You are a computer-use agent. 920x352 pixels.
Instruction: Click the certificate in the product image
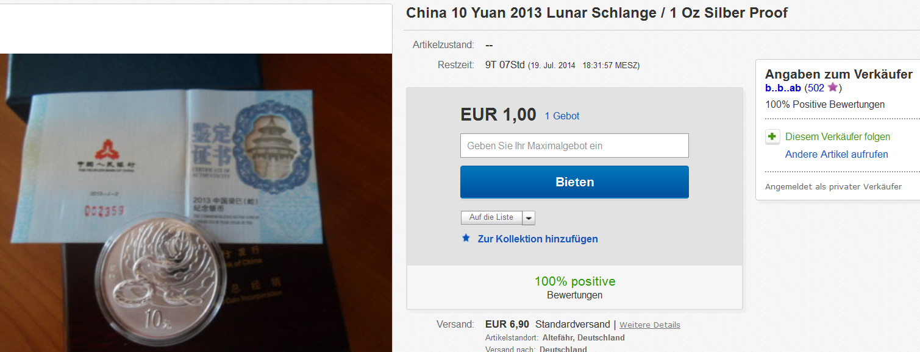(171, 164)
